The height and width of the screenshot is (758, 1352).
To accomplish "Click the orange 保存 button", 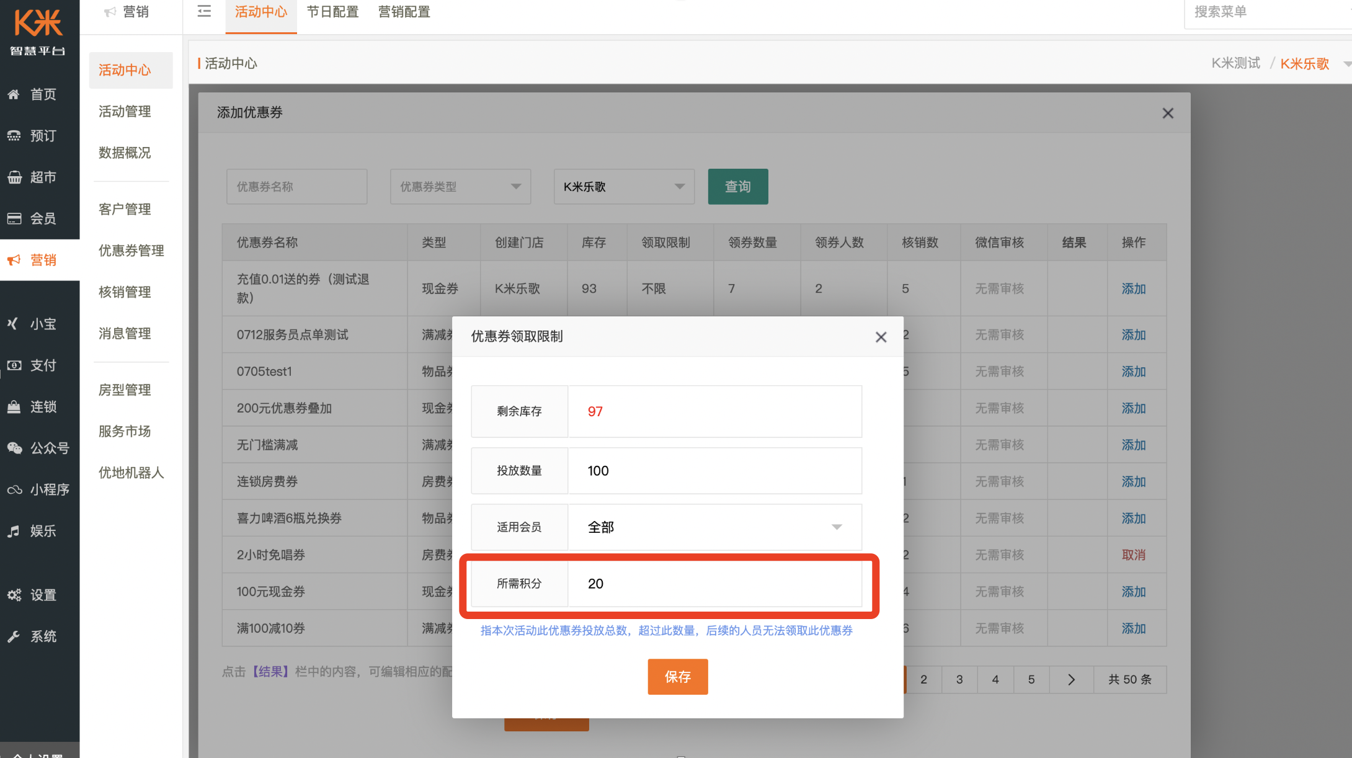I will 678,677.
